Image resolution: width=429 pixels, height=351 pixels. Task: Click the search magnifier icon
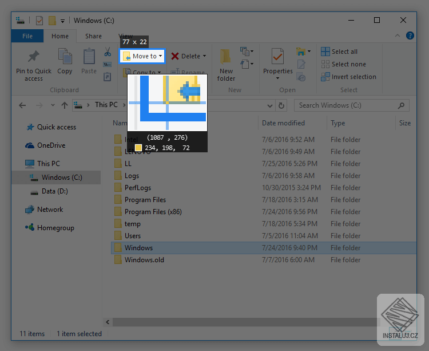401,105
